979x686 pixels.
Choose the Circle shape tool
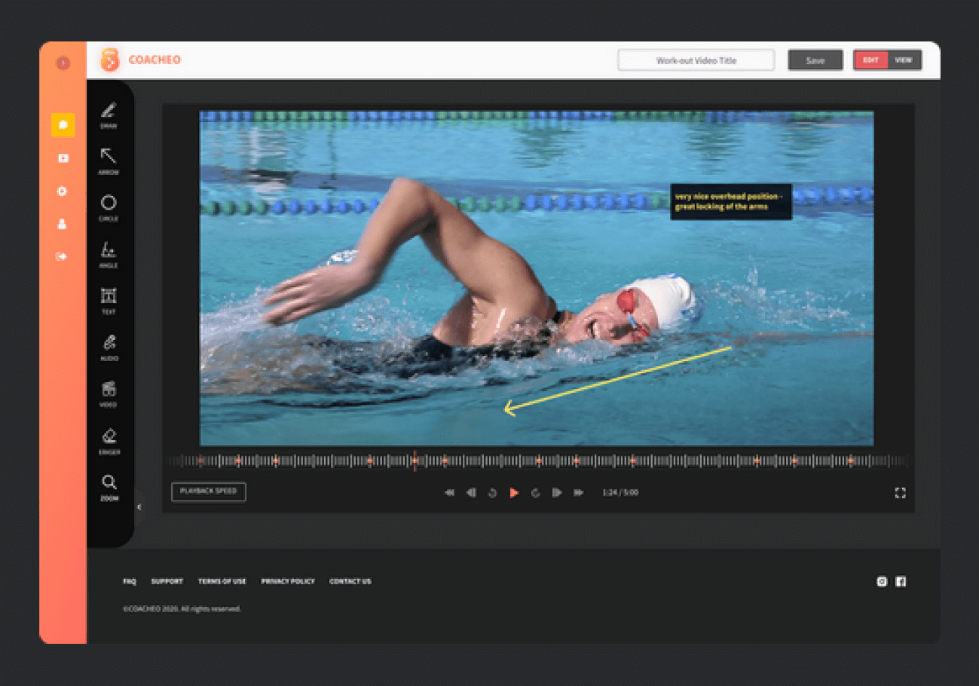coord(109,206)
